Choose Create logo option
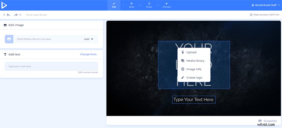Image resolution: width=282 pixels, height=128 pixels. click(x=194, y=78)
